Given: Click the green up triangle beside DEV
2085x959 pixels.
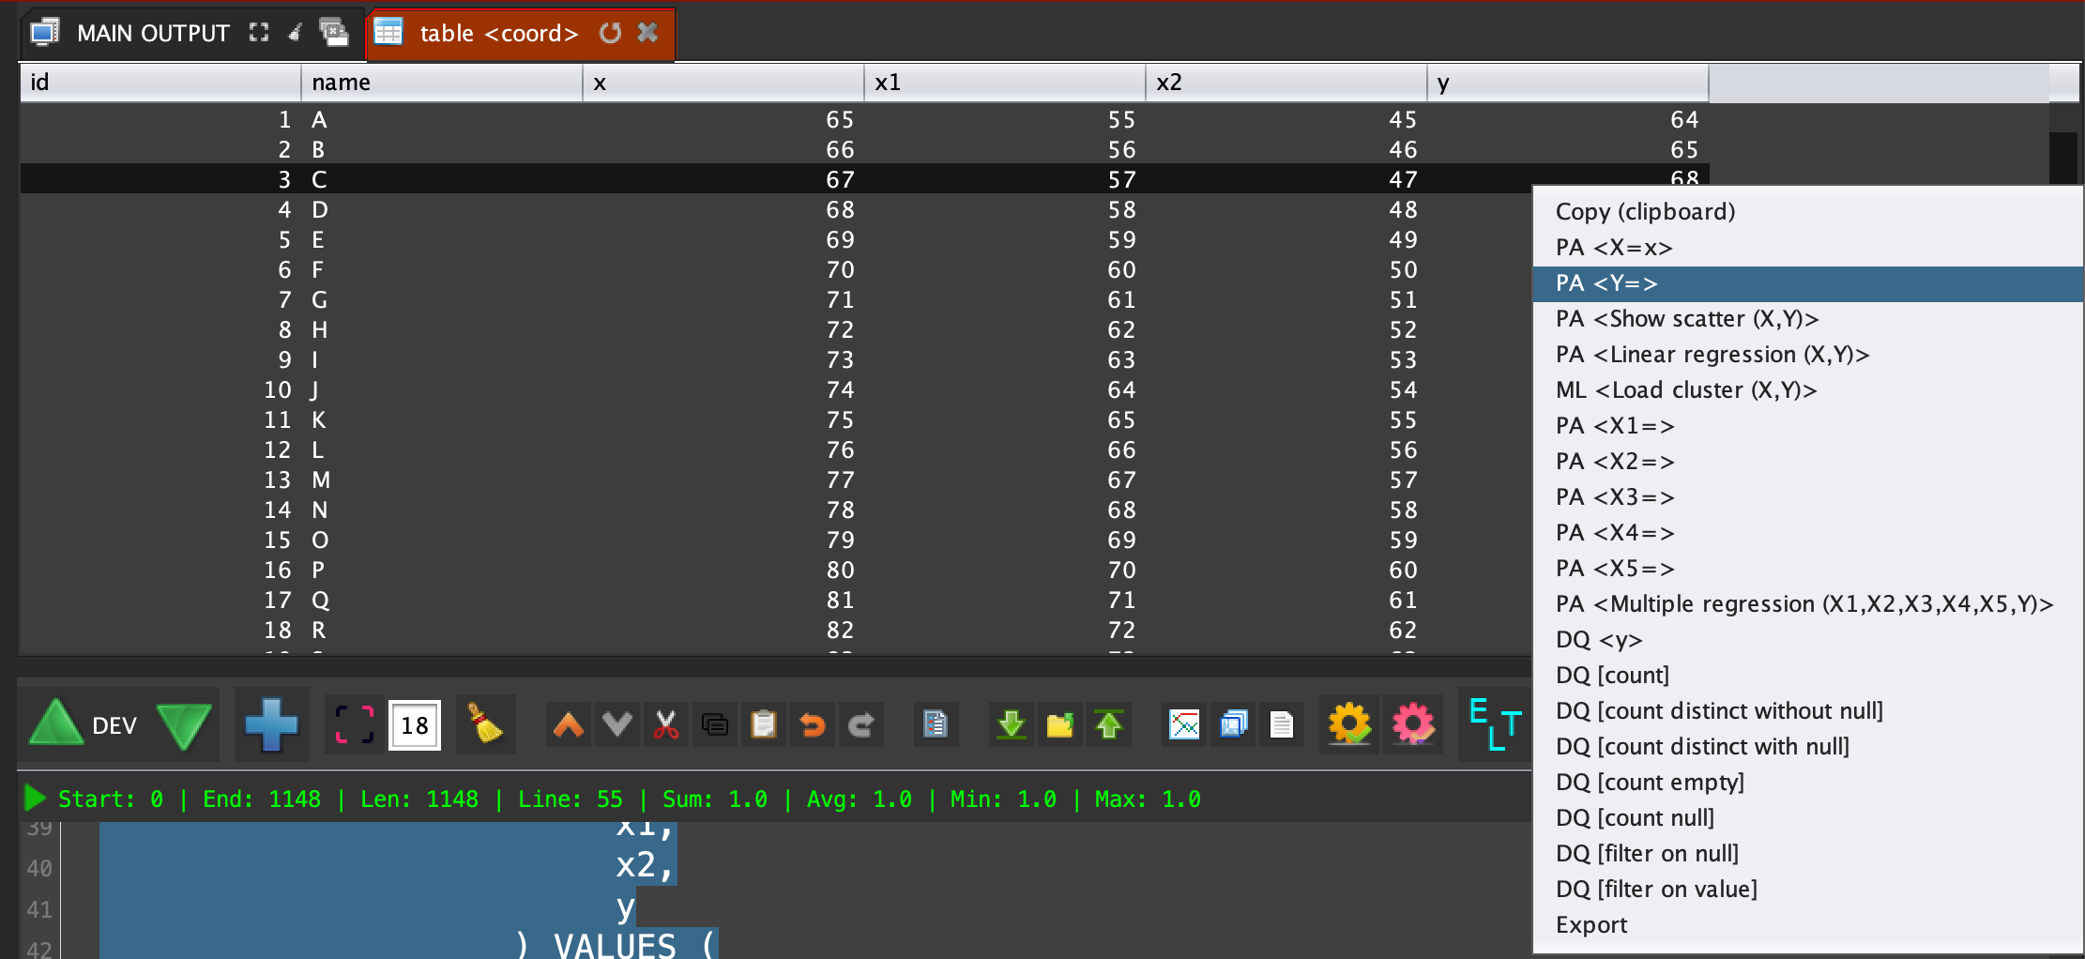Looking at the screenshot, I should coord(56,724).
